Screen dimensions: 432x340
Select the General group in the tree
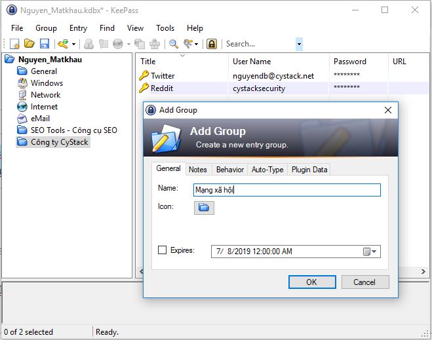(x=44, y=71)
